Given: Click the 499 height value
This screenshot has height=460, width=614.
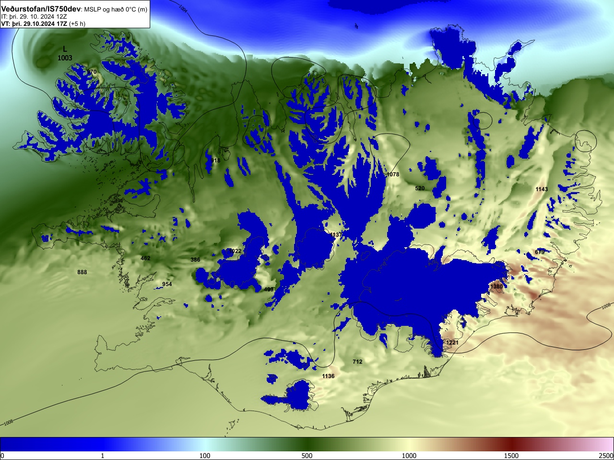Looking at the screenshot, I should (x=269, y=289).
